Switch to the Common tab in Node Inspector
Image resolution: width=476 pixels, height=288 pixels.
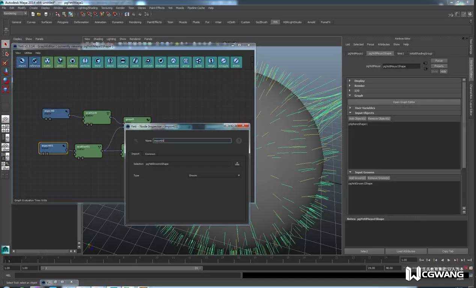click(150, 154)
